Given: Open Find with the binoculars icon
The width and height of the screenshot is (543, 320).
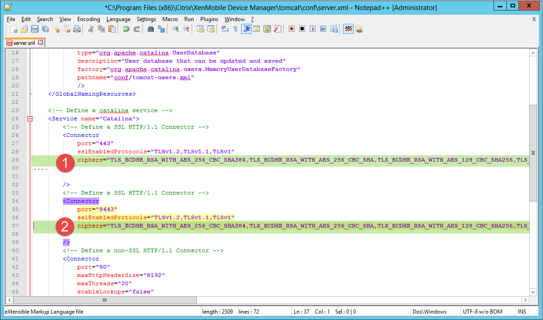Looking at the screenshot, I should (151, 29).
